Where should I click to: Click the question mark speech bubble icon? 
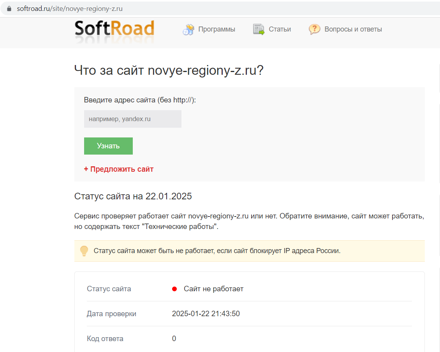(x=314, y=30)
